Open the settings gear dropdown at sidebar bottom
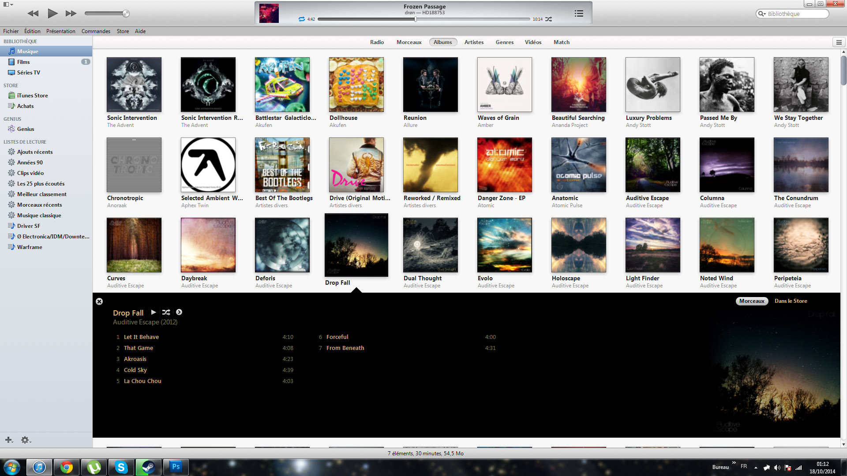The image size is (847, 476). 26,440
